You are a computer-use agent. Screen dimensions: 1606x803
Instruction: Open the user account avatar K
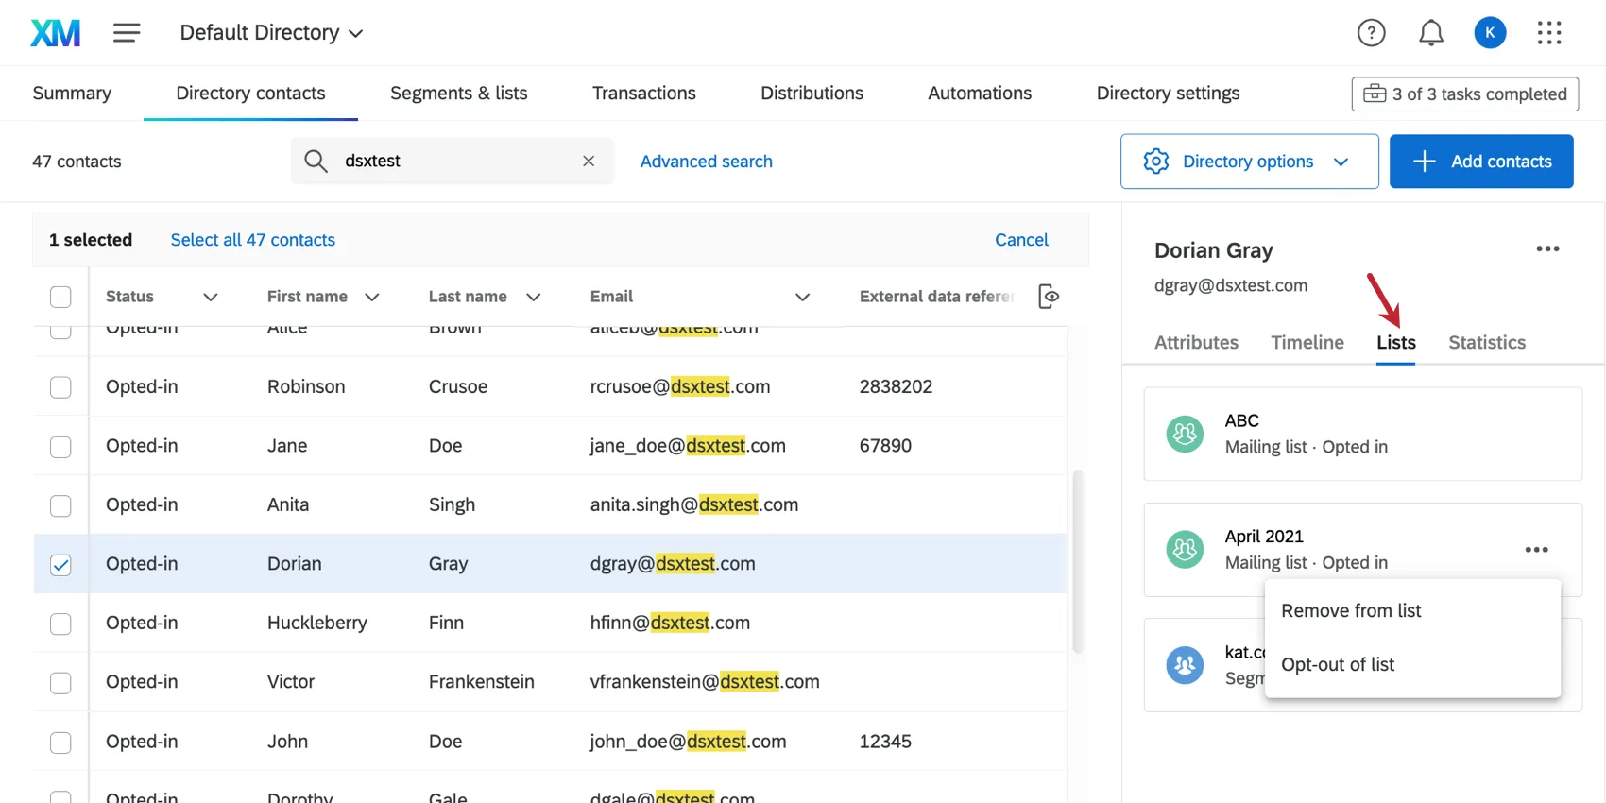[1490, 33]
